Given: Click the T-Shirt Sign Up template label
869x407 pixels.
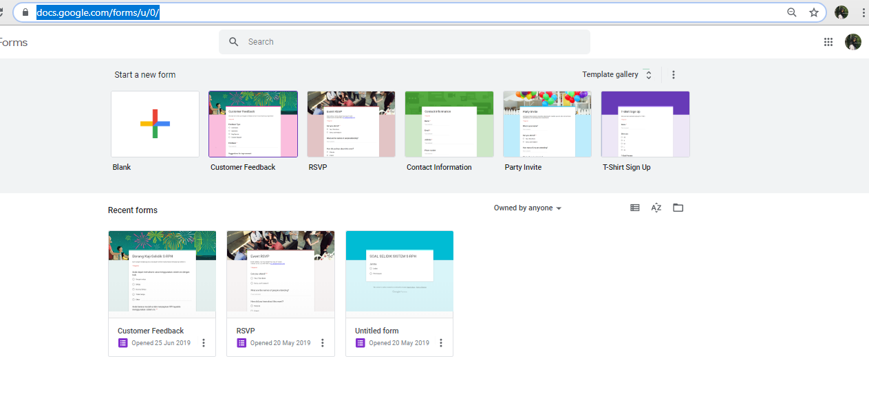Looking at the screenshot, I should click(x=626, y=167).
